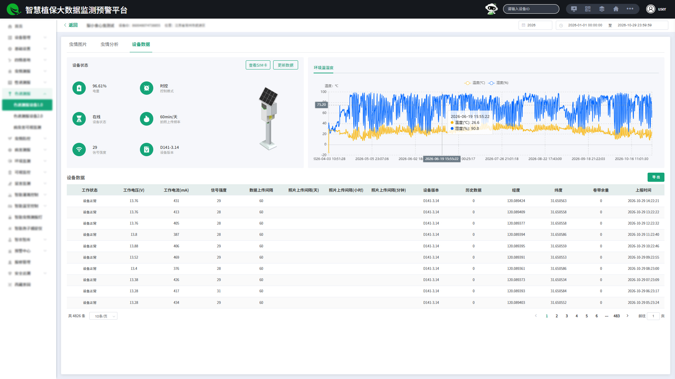
Task: Open the highlighted green sidebar submenu item
Action: (x=27, y=105)
